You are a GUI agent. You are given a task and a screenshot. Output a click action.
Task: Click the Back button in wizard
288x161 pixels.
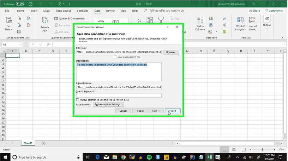click(140, 111)
